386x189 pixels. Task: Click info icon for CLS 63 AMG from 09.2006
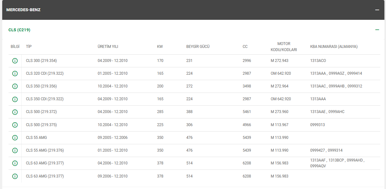15,176
